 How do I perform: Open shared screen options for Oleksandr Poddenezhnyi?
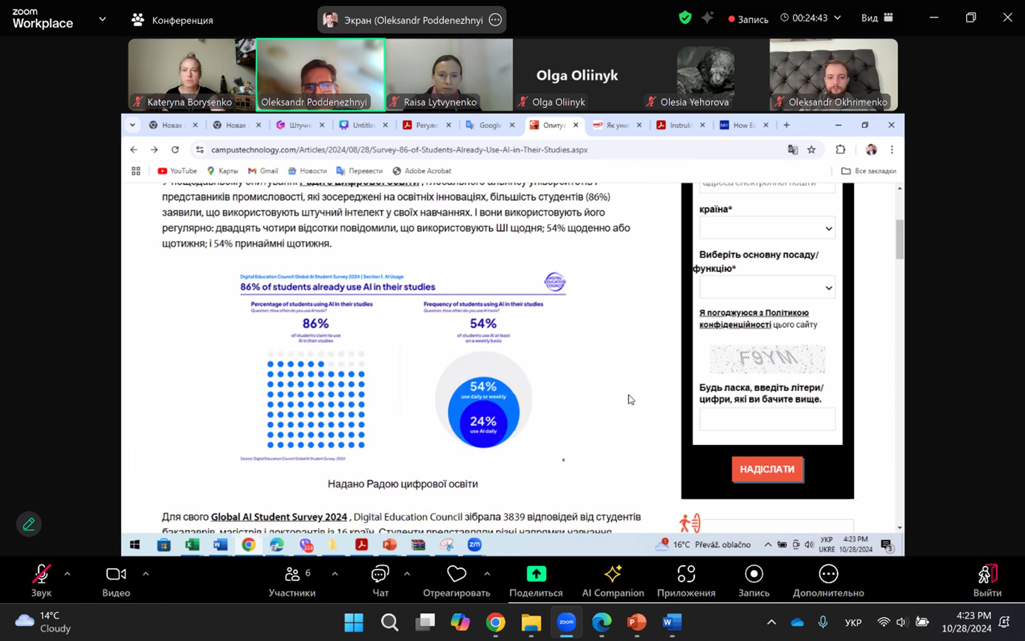pyautogui.click(x=495, y=20)
